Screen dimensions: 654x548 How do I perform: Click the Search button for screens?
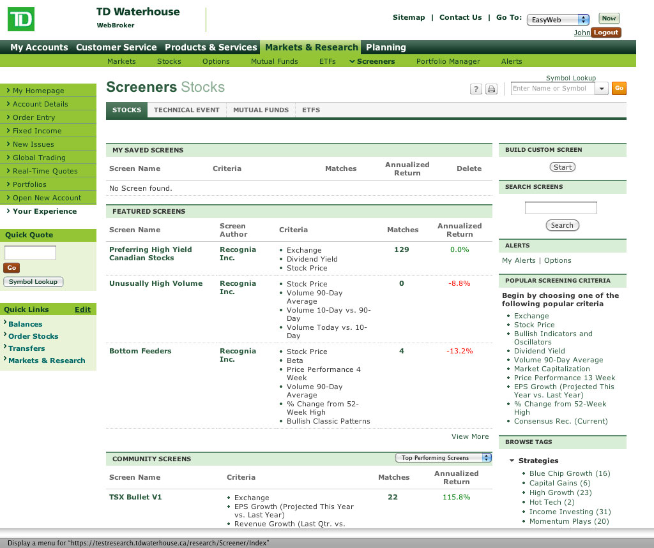[x=562, y=225]
